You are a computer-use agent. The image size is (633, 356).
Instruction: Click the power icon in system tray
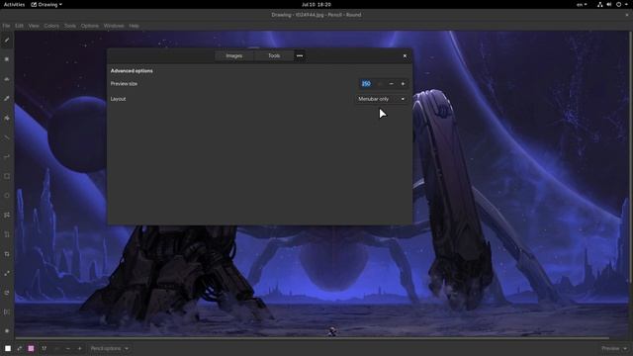click(618, 4)
